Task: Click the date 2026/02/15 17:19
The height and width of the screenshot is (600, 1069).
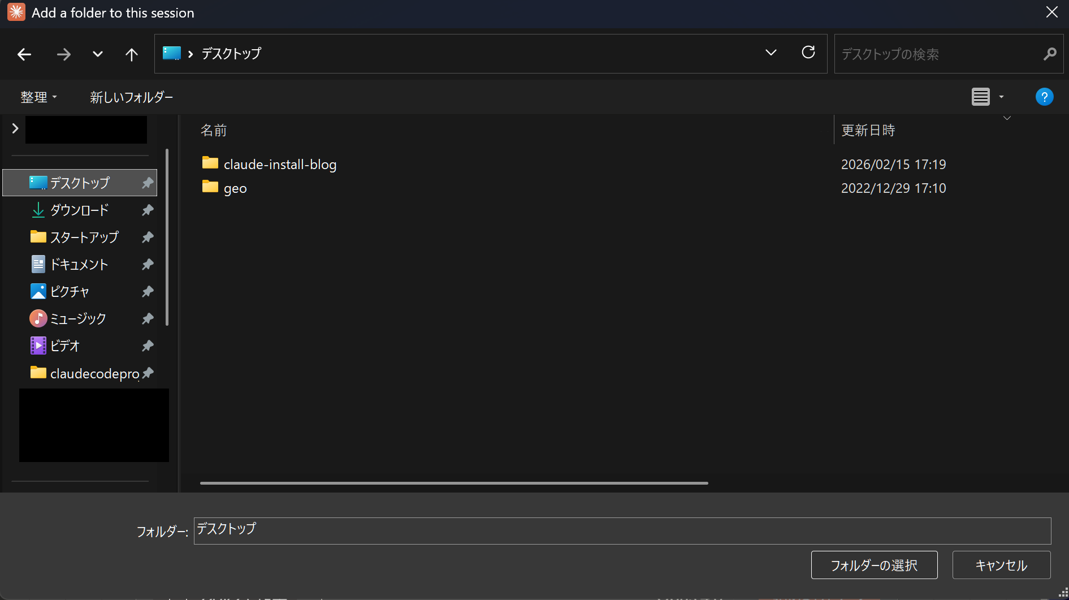Action: (894, 165)
